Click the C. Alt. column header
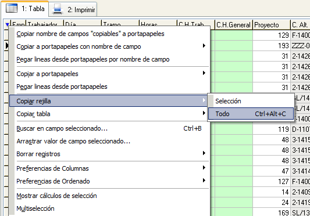Viewport: 310px width, 216px height. pos(300,25)
